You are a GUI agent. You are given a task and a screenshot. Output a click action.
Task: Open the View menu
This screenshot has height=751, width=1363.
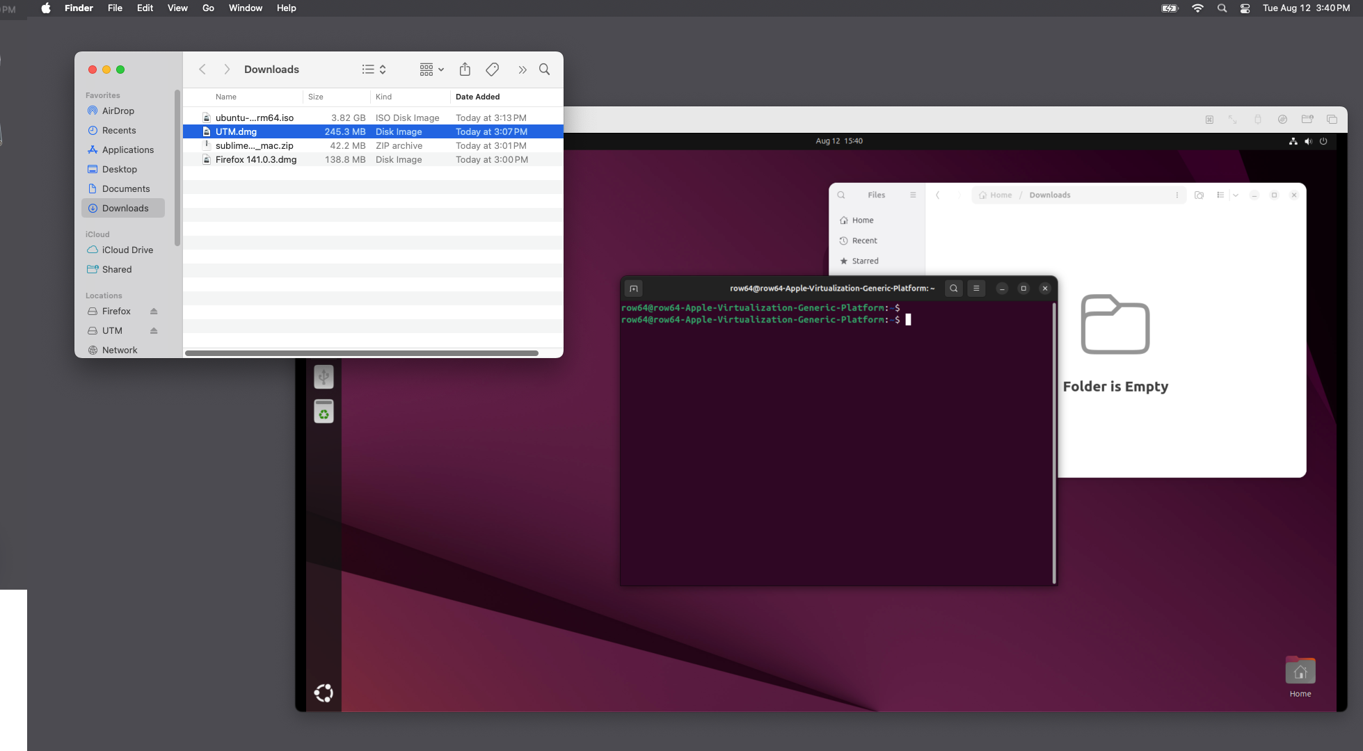177,8
